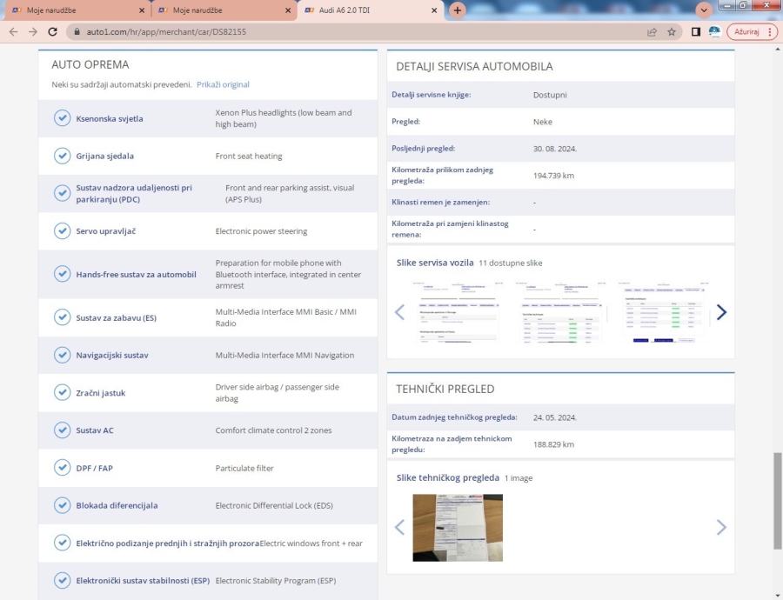Click checkmark icon for Električno podizanje prozora

click(x=62, y=543)
